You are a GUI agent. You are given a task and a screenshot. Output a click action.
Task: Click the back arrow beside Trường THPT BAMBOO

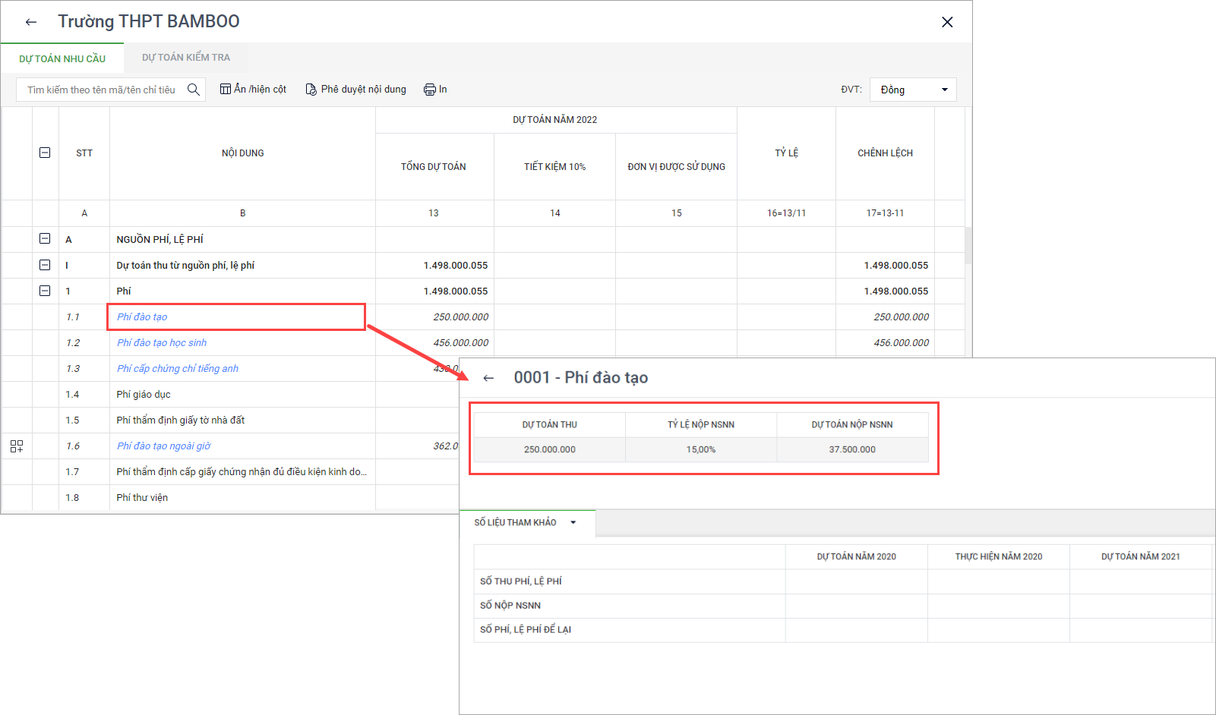pyautogui.click(x=31, y=22)
